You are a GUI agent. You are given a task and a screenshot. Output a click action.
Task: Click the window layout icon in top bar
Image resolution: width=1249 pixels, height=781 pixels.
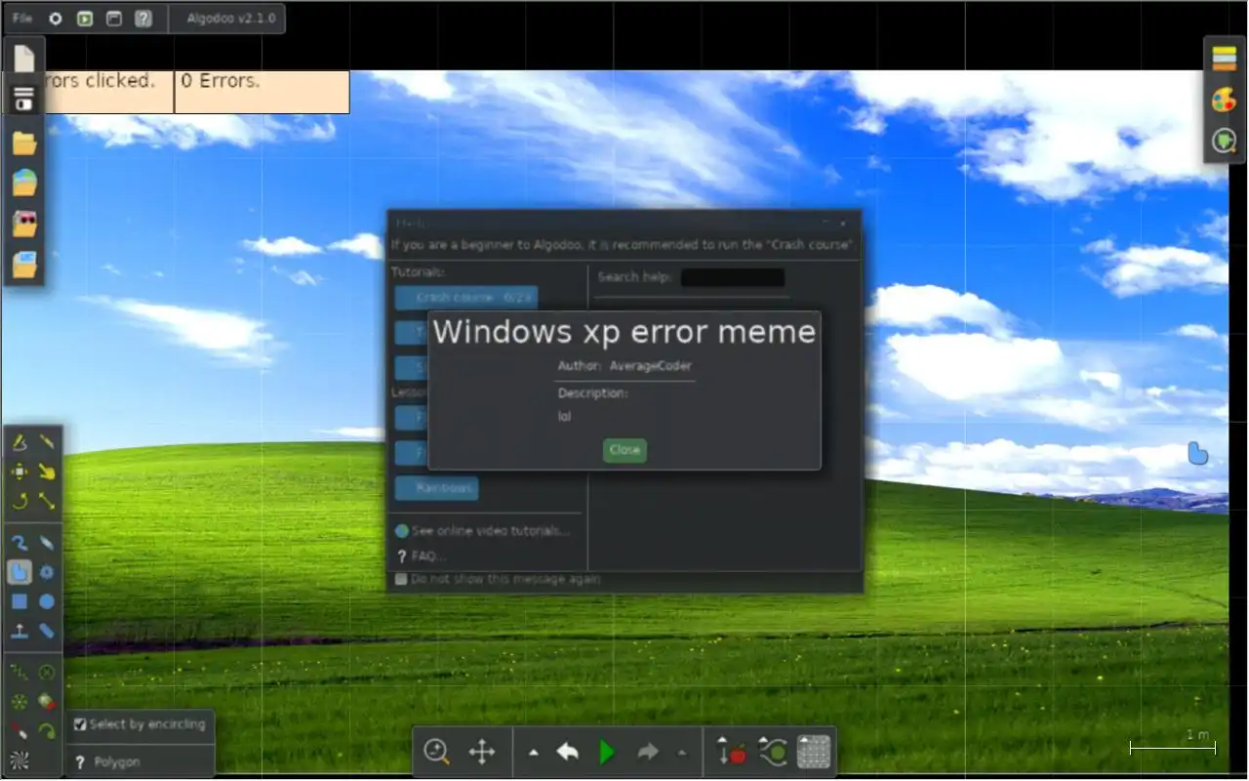click(x=114, y=19)
